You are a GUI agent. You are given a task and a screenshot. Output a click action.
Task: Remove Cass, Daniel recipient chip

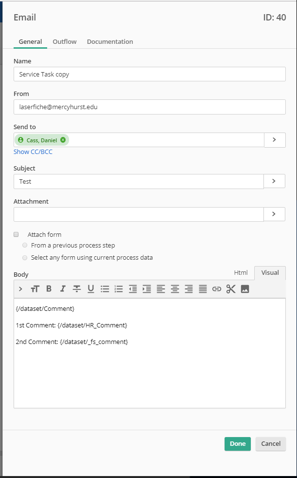(63, 140)
